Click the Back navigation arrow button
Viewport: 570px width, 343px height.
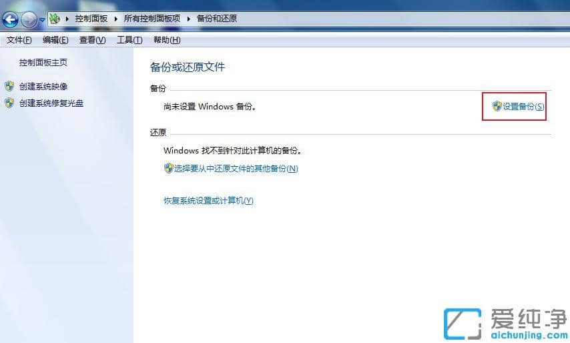[9, 19]
